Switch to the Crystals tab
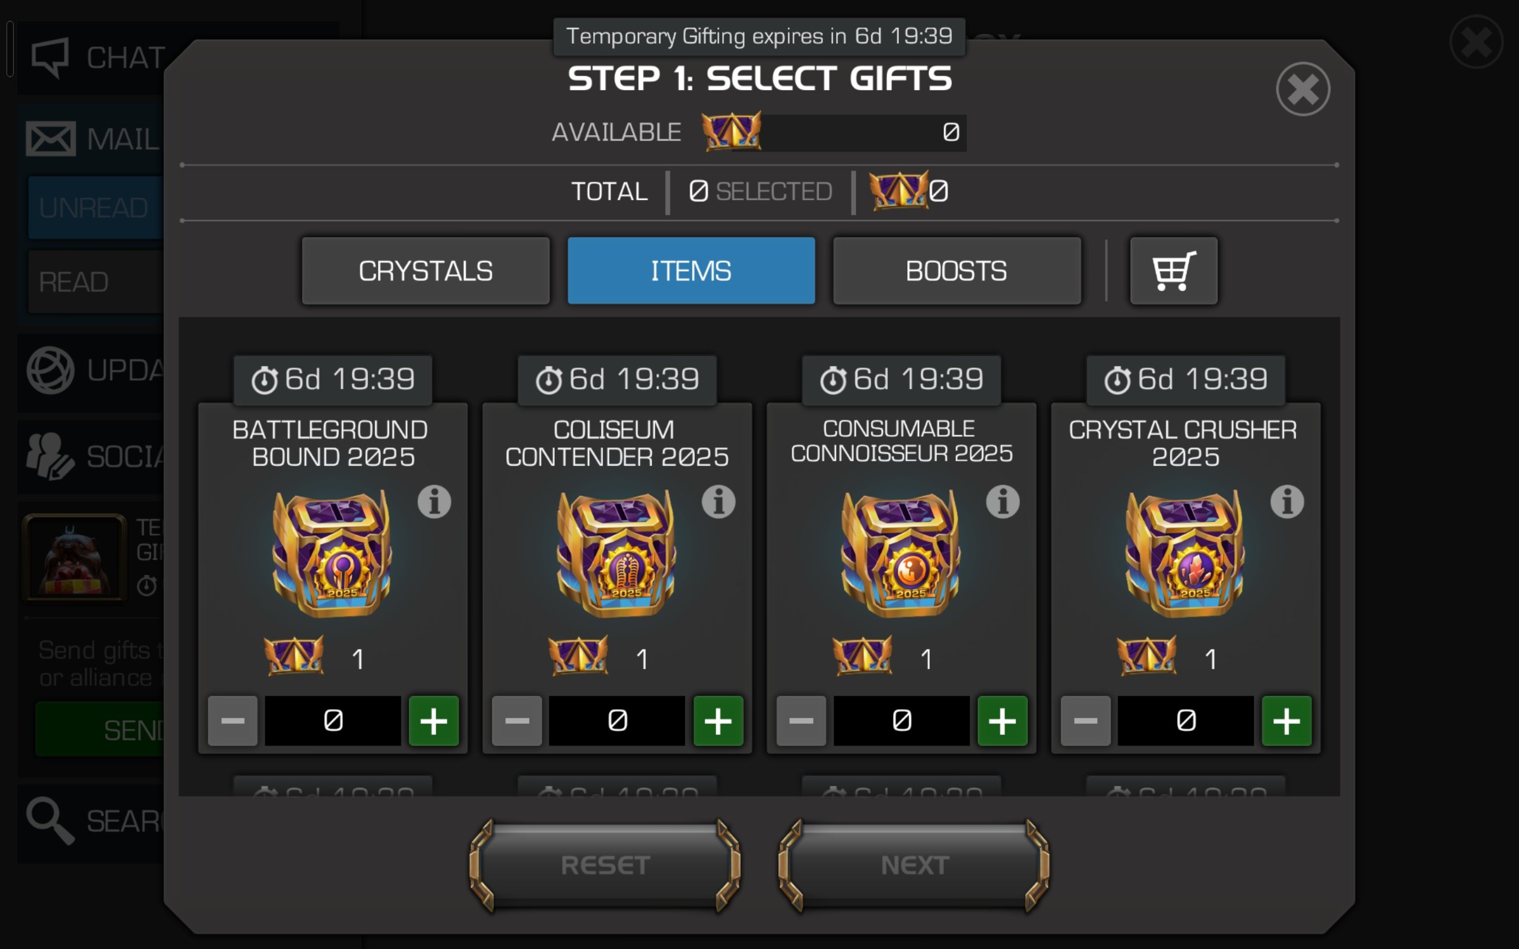Screen dimensions: 1519x949 coord(425,271)
